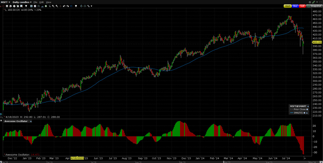Uncheck the Prior Close checkbox

tap(307, 110)
